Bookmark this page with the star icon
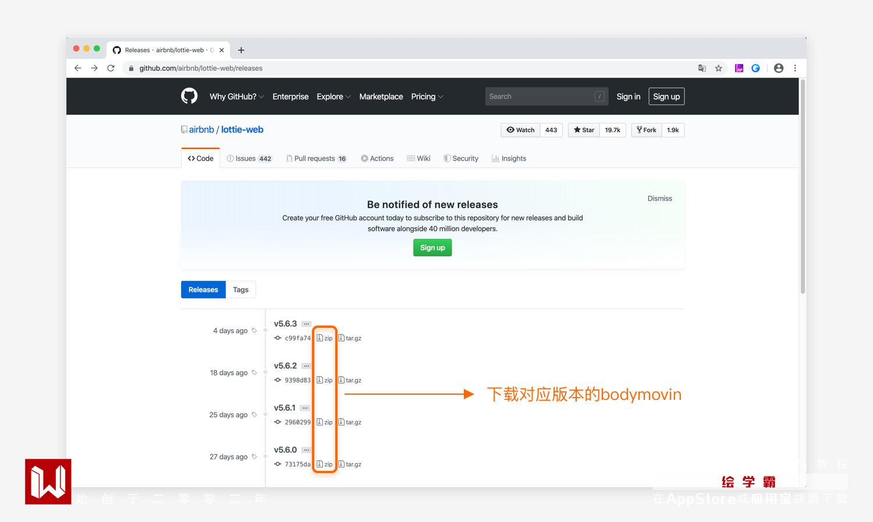Viewport: 873px width, 522px height. click(x=719, y=68)
